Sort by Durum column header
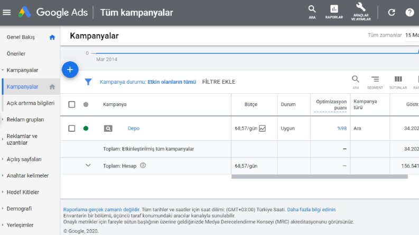 click(288, 104)
